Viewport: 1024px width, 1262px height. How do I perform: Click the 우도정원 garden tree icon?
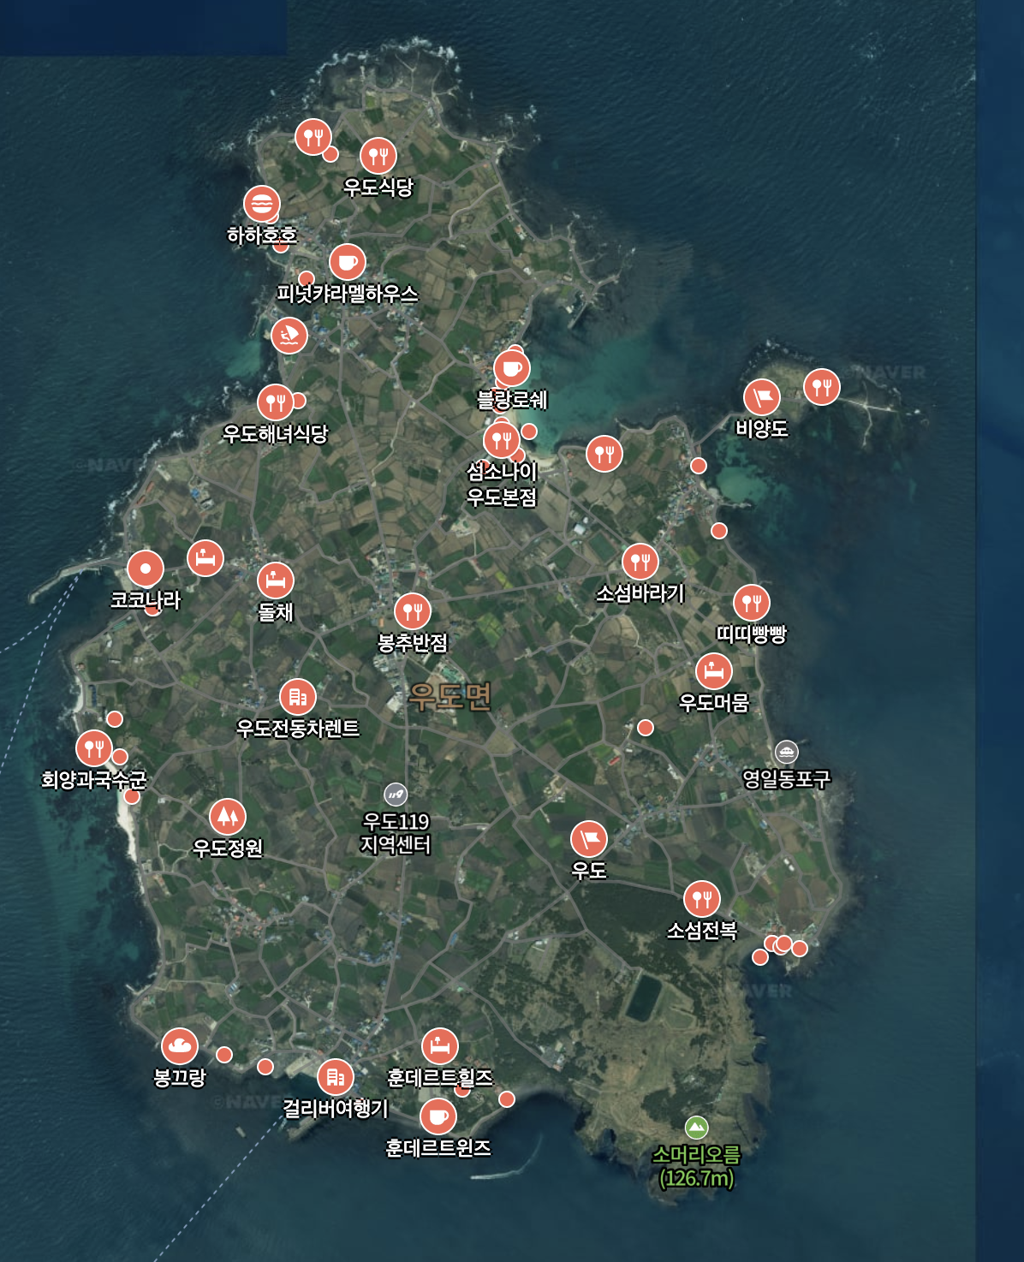point(227,817)
